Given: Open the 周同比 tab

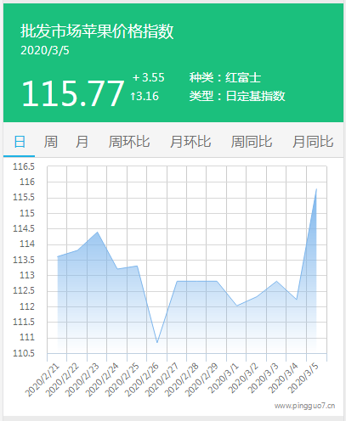Looking at the screenshot, I should point(252,142).
